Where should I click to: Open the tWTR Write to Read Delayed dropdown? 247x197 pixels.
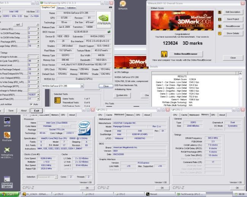(38, 74)
